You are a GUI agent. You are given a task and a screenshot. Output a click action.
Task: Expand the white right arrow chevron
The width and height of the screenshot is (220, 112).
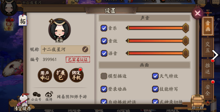coord(215,55)
